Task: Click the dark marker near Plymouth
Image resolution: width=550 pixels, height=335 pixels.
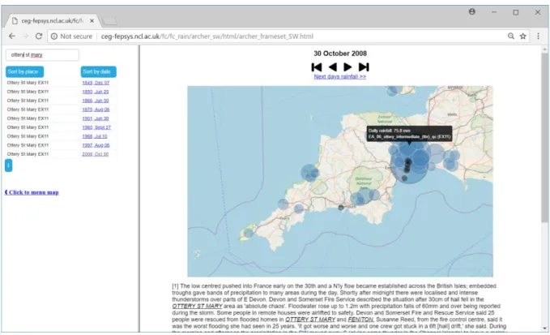Action: pos(340,208)
